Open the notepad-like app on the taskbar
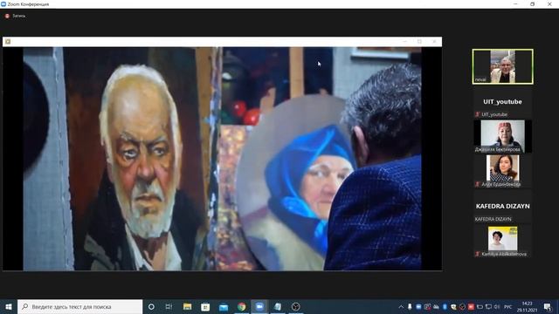 pos(278,306)
